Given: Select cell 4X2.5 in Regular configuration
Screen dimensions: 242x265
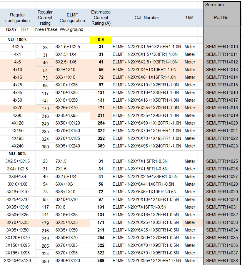Looking at the screenshot, I should (x=18, y=47).
